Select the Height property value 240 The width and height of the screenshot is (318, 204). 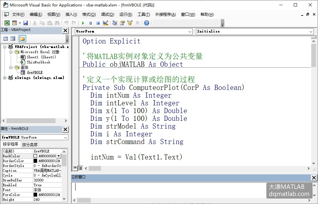[47, 199]
